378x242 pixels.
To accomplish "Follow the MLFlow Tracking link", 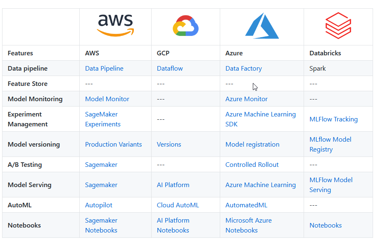I will pyautogui.click(x=333, y=119).
